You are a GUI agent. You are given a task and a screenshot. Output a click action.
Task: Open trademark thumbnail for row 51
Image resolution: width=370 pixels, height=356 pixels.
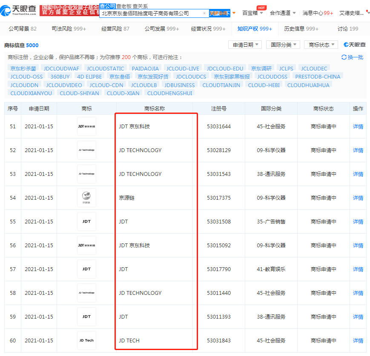86,127
